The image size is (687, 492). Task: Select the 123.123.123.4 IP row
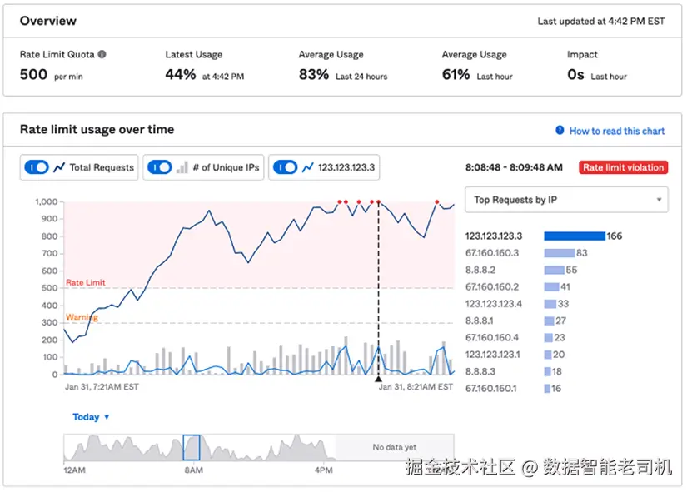[x=517, y=304]
